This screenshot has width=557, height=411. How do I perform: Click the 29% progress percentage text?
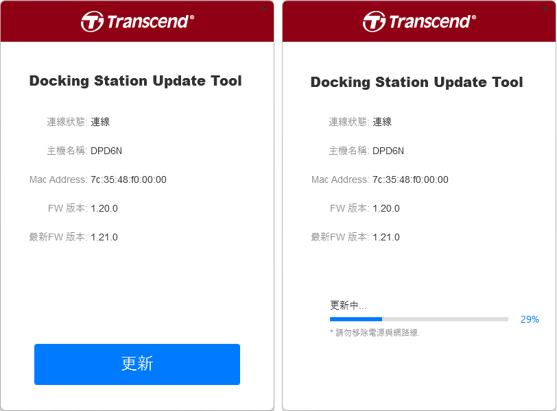pyautogui.click(x=530, y=319)
